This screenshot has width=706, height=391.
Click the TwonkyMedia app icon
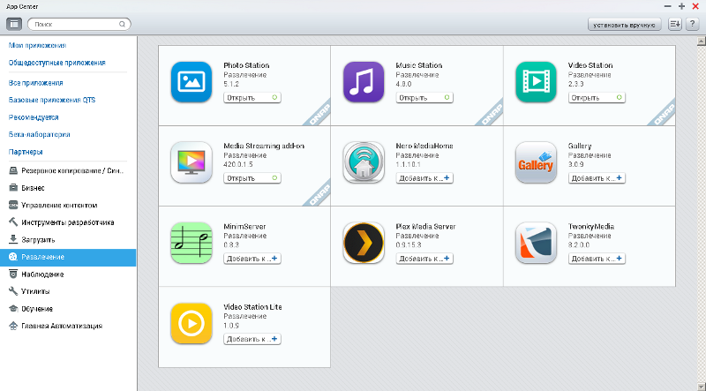tap(536, 243)
